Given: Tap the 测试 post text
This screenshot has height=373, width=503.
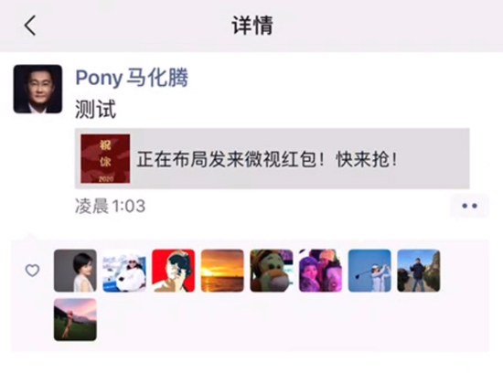Looking at the screenshot, I should (x=95, y=110).
